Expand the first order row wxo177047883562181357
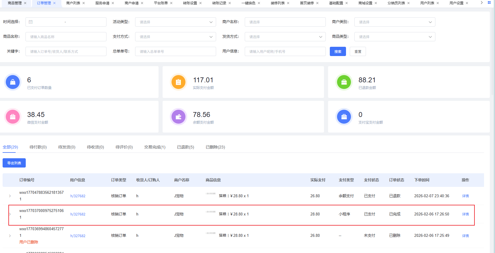The image size is (495, 253). (x=10, y=196)
